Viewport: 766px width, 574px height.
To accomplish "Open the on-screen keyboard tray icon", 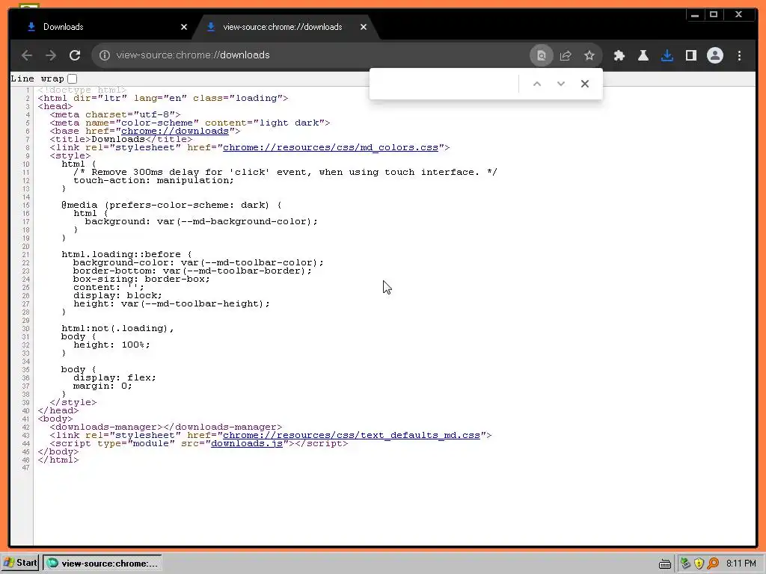I will click(x=664, y=564).
